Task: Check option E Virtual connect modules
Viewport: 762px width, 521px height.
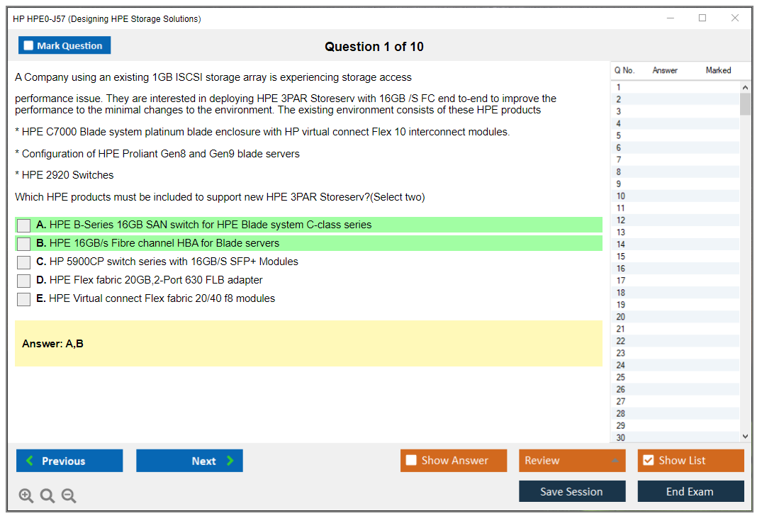Action: [23, 299]
